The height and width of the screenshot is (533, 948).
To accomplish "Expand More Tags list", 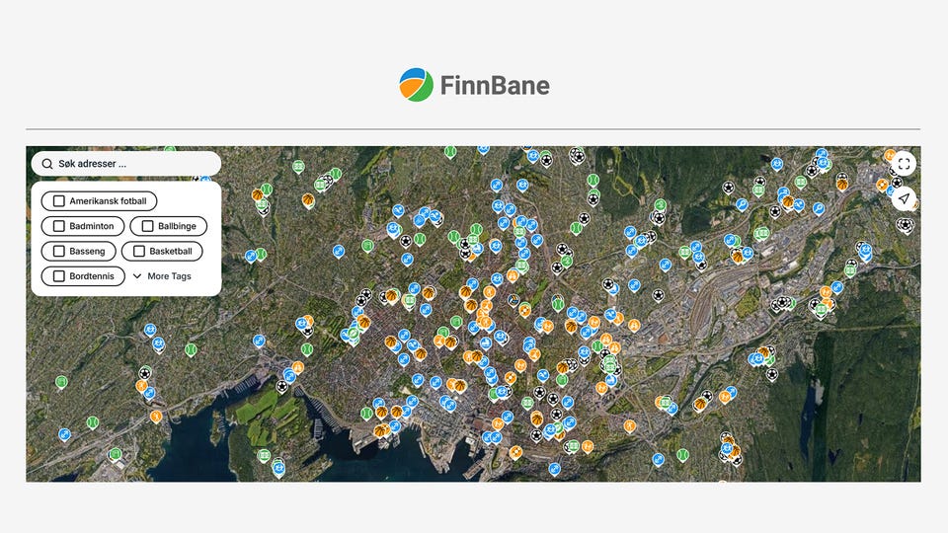I will [162, 276].
